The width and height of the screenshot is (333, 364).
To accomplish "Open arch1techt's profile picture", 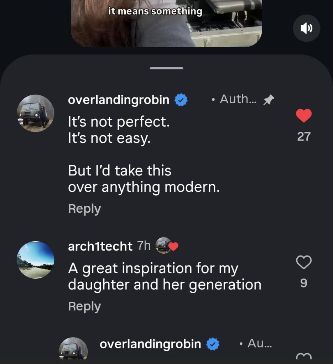I will click(x=36, y=260).
